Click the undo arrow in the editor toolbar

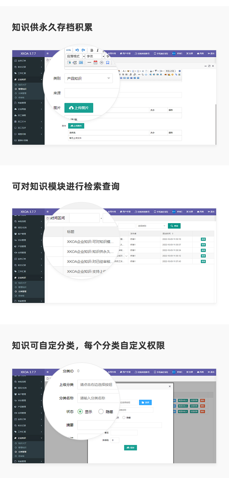77,50
